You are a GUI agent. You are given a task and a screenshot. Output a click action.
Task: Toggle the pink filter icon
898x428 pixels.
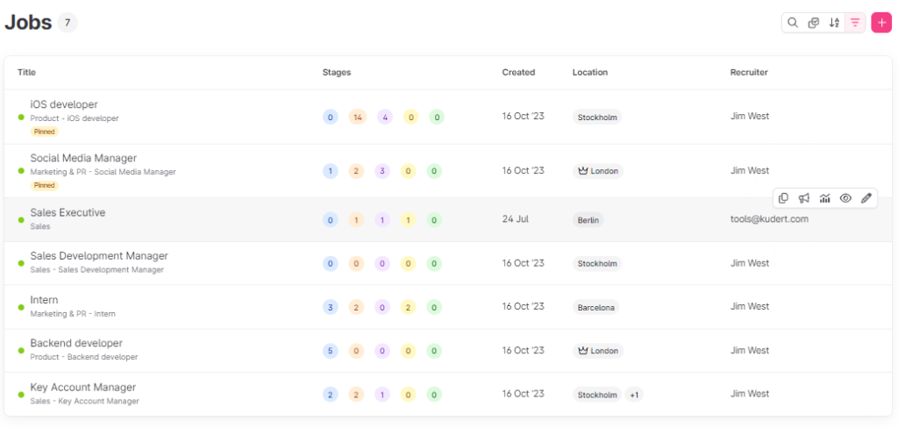point(855,23)
